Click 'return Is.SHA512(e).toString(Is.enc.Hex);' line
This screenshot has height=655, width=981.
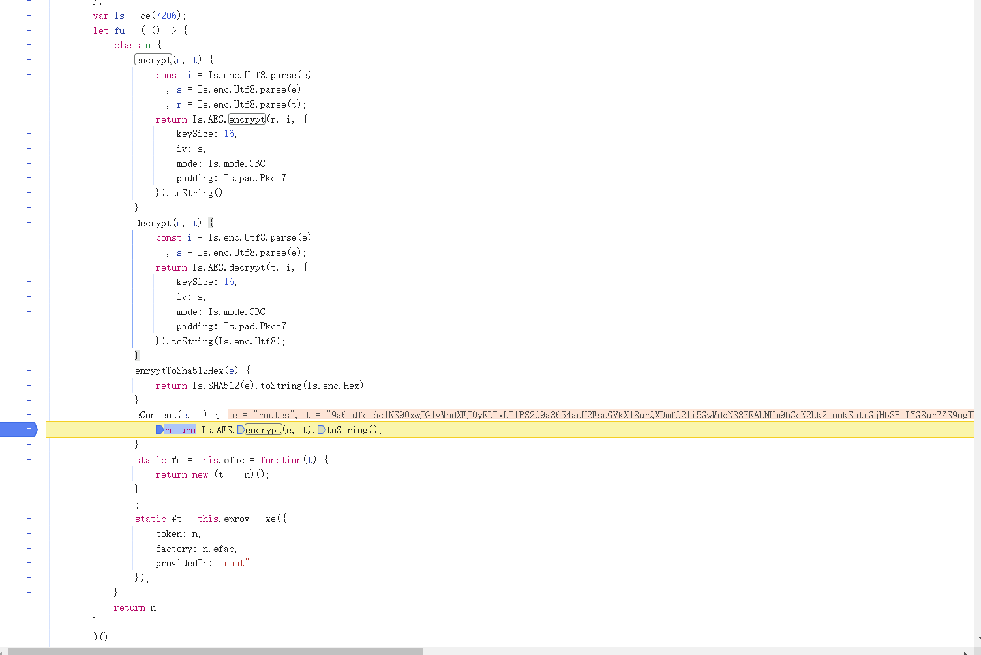pos(262,386)
